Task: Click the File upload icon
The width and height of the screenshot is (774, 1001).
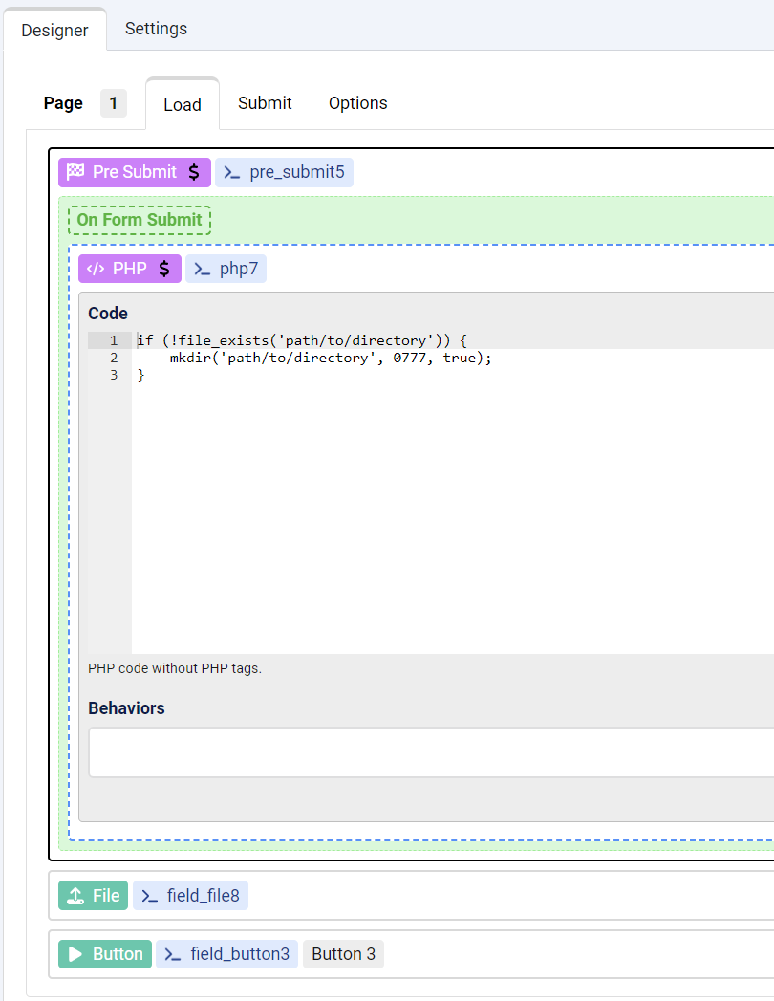Action: (75, 896)
